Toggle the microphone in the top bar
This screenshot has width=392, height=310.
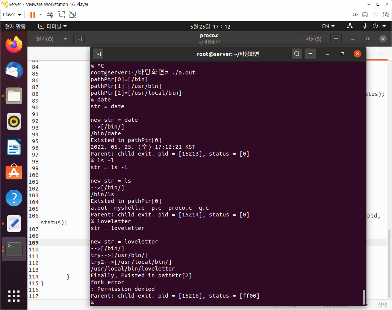364,26
